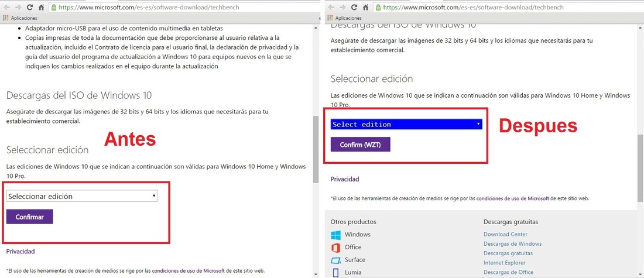
Task: Click the padlock icon in left address bar
Action: (x=54, y=8)
